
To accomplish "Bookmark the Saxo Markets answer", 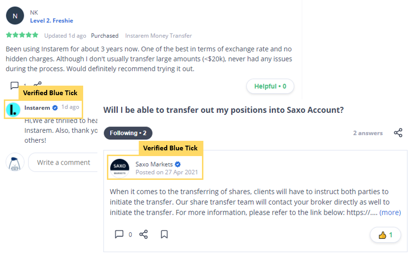I will point(164,234).
